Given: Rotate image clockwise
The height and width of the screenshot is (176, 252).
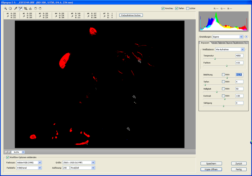Looking at the screenshot, I should coord(40,8).
